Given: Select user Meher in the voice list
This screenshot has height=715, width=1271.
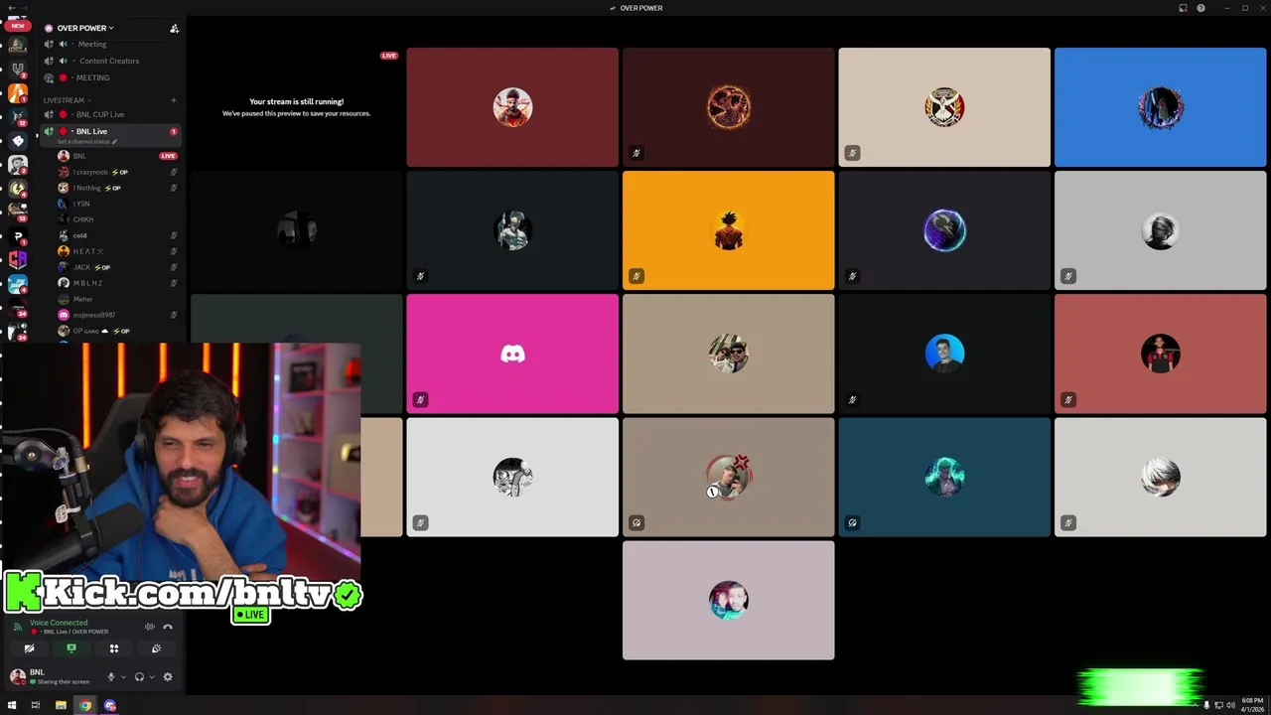Looking at the screenshot, I should [x=117, y=299].
